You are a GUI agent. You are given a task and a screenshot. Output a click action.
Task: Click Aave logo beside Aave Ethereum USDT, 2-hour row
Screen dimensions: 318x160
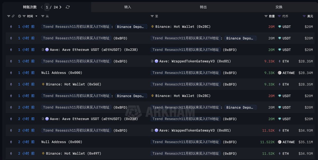click(47, 119)
